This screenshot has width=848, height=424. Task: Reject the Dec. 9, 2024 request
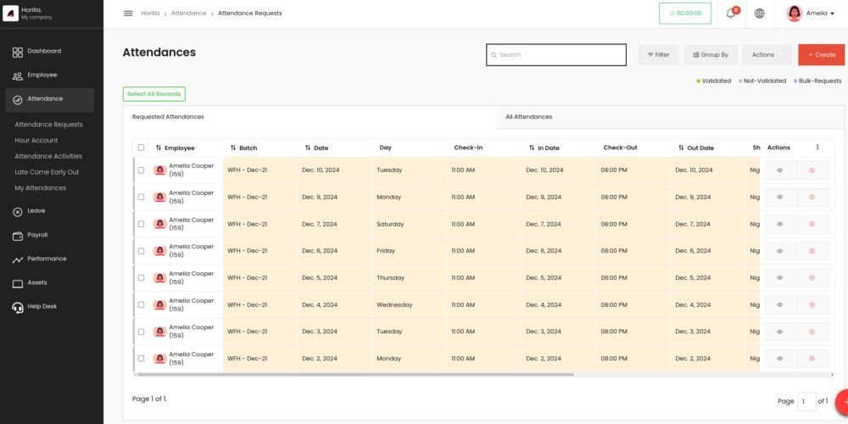click(x=812, y=197)
